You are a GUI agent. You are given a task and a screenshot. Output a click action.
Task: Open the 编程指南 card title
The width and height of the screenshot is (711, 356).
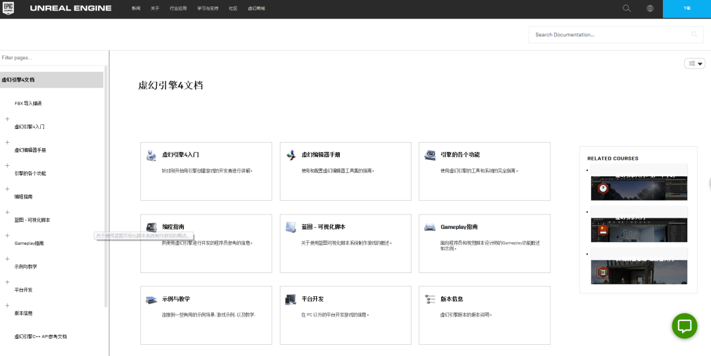click(173, 227)
